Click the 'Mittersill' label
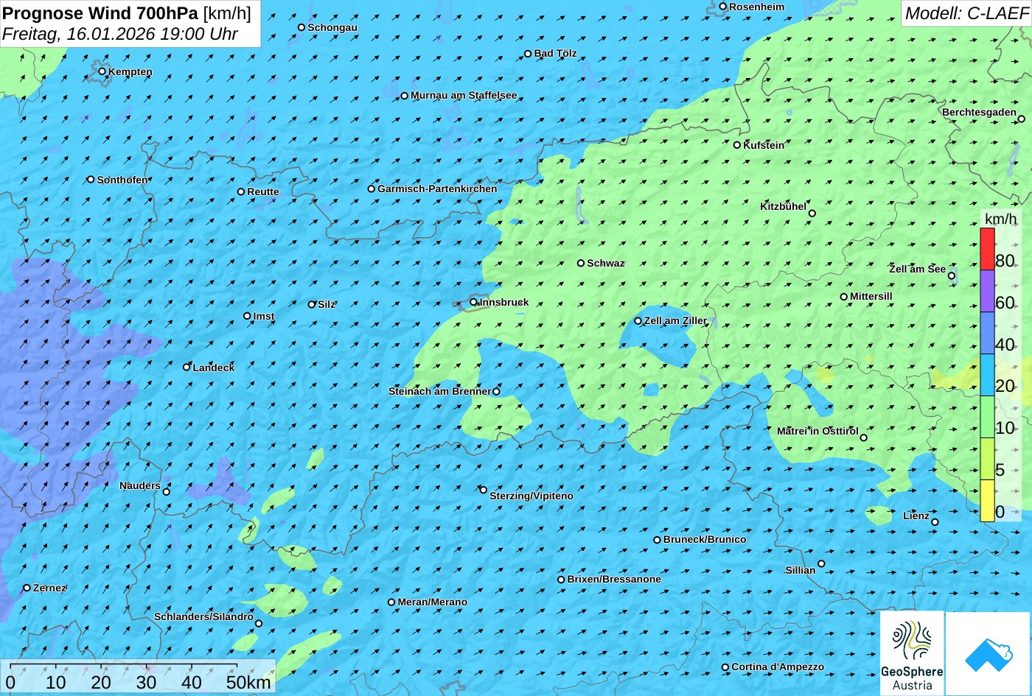Image resolution: width=1032 pixels, height=696 pixels. [x=871, y=296]
